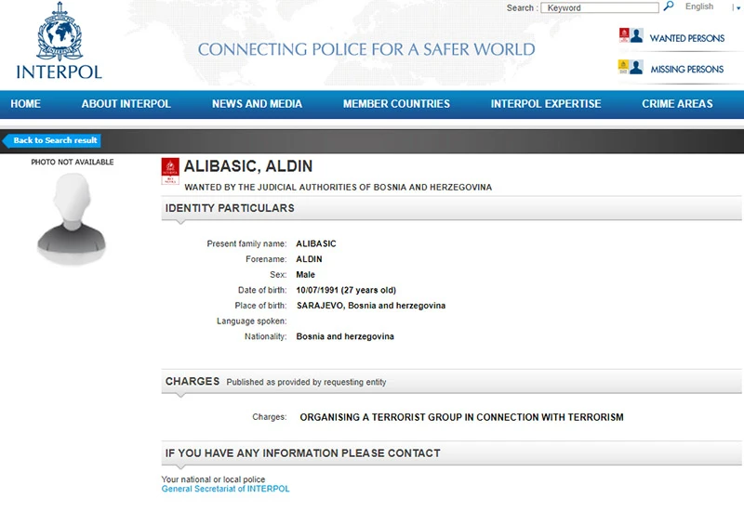
Task: Open the HOME menu item
Action: (26, 104)
